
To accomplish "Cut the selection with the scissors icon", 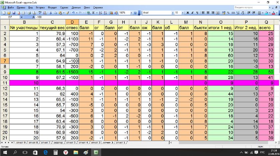I will click(x=51, y=13).
